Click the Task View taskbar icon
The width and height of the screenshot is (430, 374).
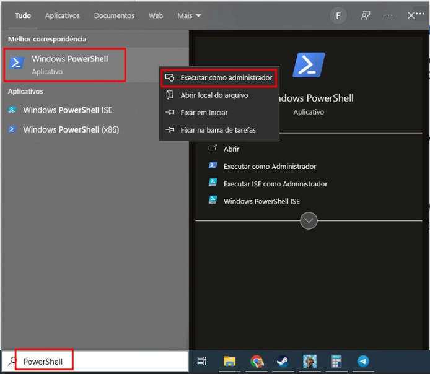pyautogui.click(x=202, y=361)
